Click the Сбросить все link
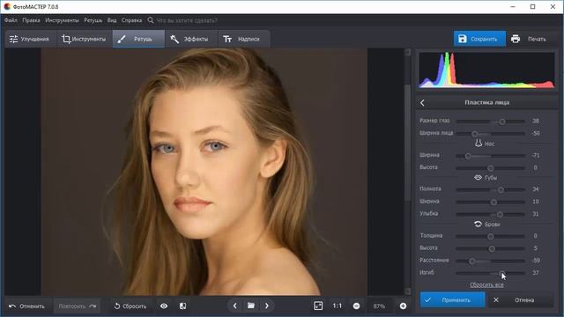564x317 pixels. [486, 285]
